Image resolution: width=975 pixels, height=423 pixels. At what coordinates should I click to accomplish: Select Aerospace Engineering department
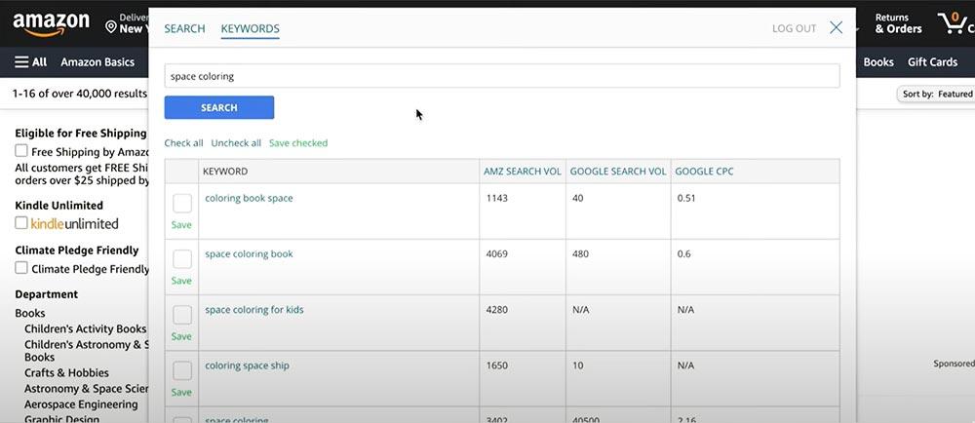click(x=81, y=404)
